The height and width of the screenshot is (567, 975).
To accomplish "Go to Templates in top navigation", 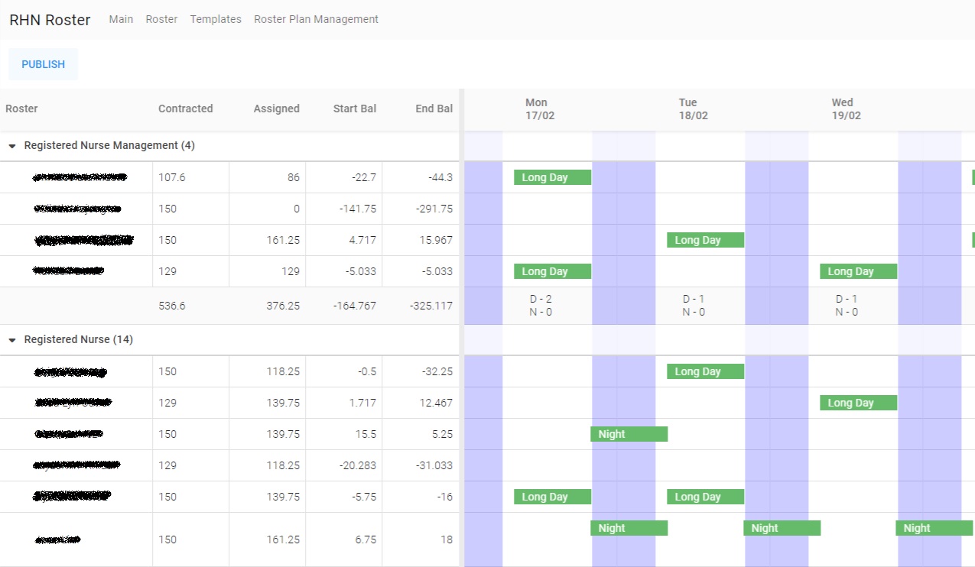I will 216,19.
